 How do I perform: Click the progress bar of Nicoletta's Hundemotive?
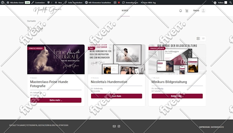(116, 86)
